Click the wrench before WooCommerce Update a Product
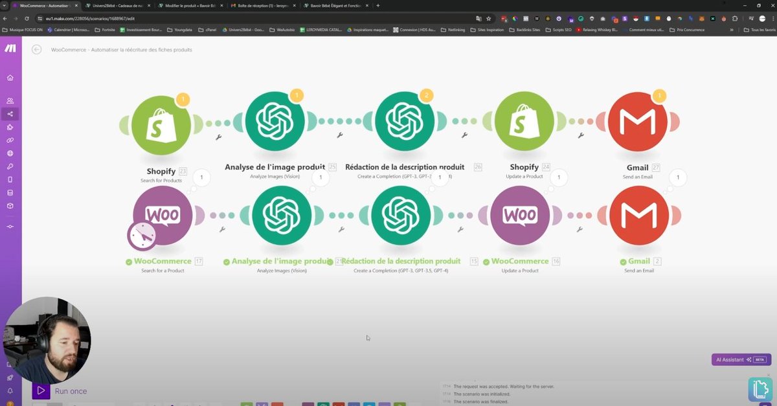The height and width of the screenshot is (406, 777). 460,229
